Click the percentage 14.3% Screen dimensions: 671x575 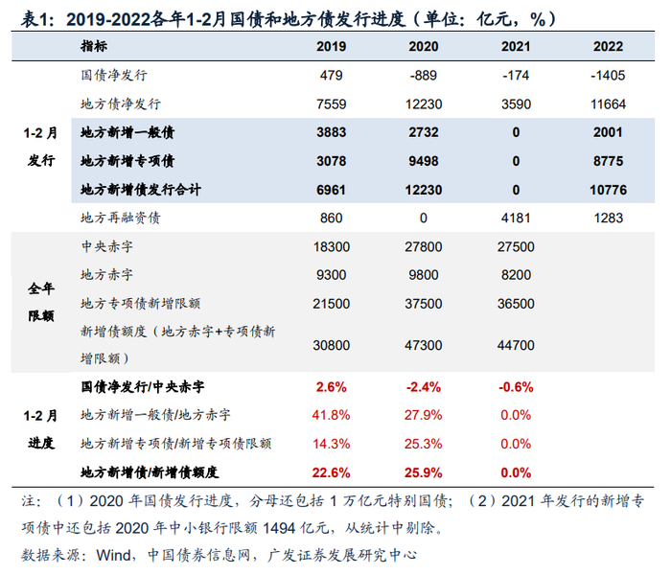[331, 444]
